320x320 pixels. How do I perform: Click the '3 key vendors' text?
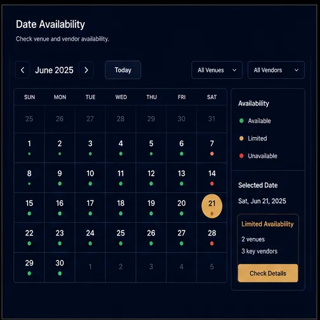click(260, 251)
